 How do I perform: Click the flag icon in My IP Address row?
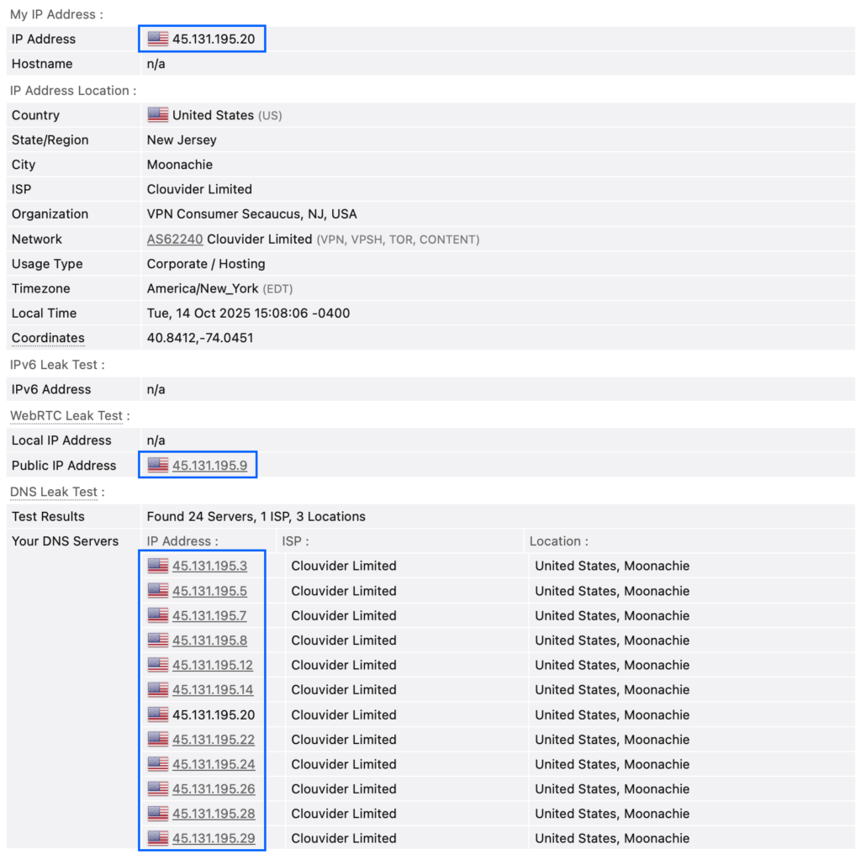coord(157,39)
